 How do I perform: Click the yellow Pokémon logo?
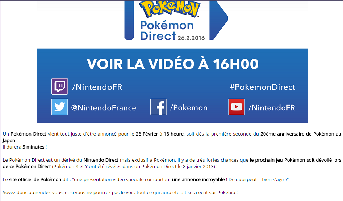pos(170,9)
